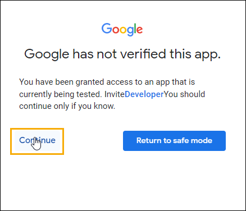Viewport: 246px width, 211px height.
Task: Click the Continue button
Action: tap(37, 141)
